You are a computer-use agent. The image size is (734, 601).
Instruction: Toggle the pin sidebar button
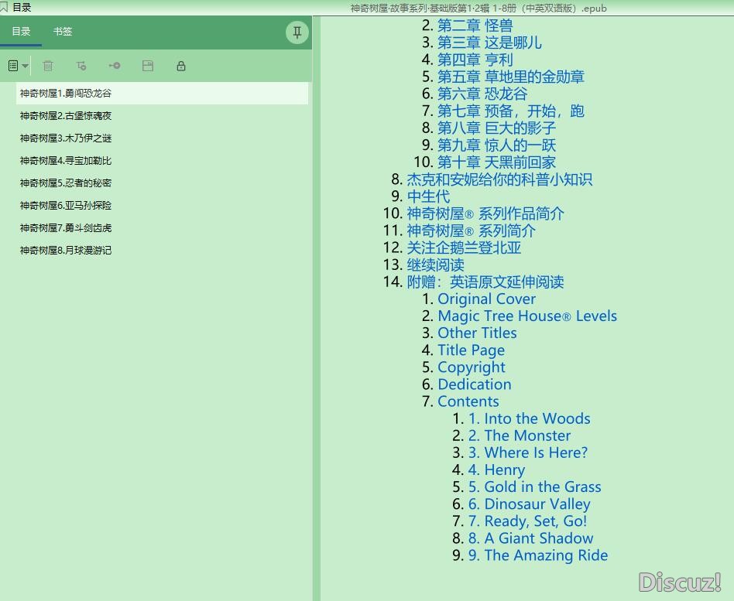(x=297, y=32)
